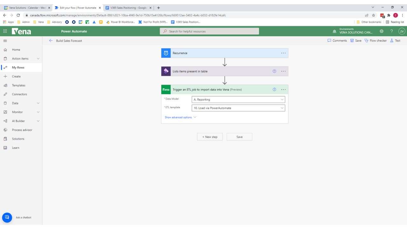Switch to the V365 Sales Positioning browser tab
This screenshot has width=407, height=229.
[x=128, y=8]
